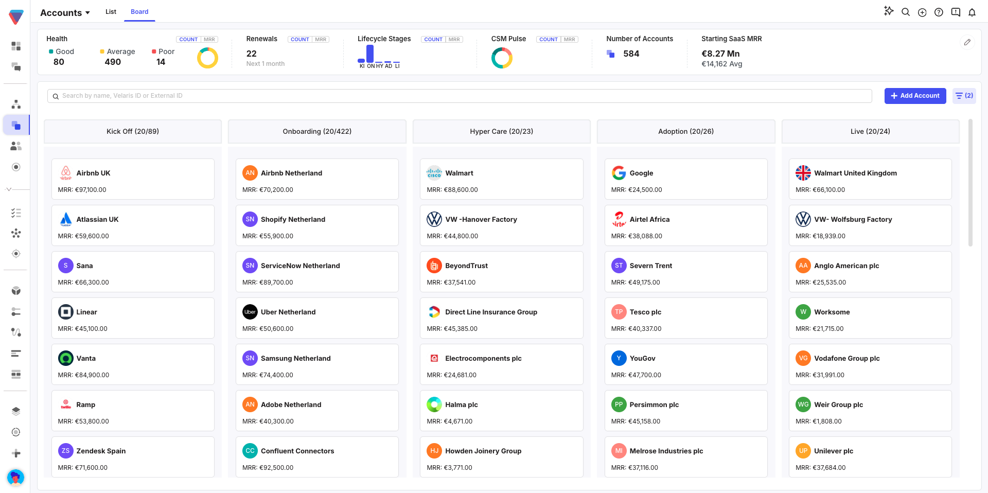Click the Good health count 80
This screenshot has width=988, height=493.
[59, 62]
